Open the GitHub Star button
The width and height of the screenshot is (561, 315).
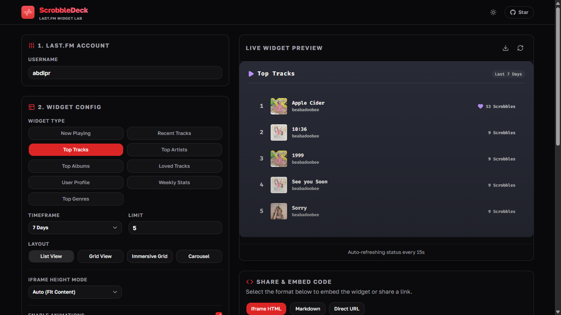(x=519, y=12)
